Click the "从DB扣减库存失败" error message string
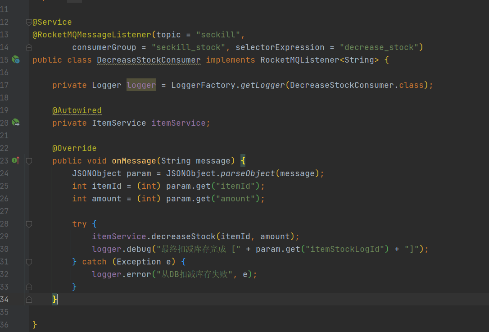The image size is (489, 332). coord(194,275)
